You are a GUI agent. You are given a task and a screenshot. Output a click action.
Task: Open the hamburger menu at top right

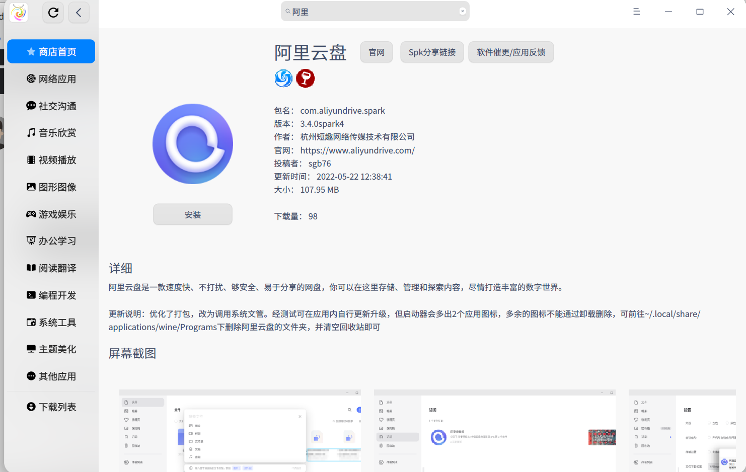click(636, 11)
